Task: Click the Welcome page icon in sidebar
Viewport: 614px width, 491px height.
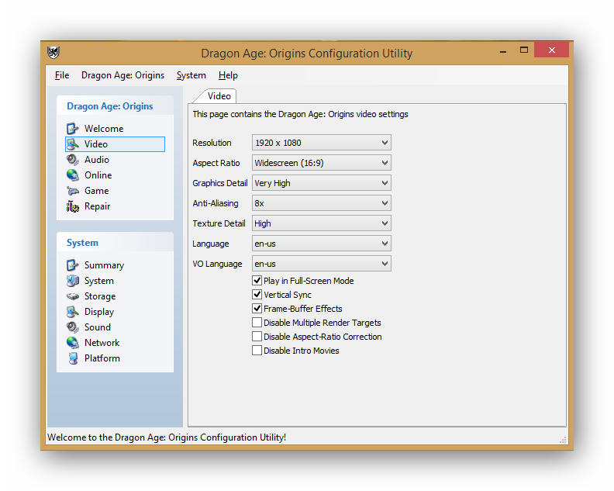Action: 72,129
